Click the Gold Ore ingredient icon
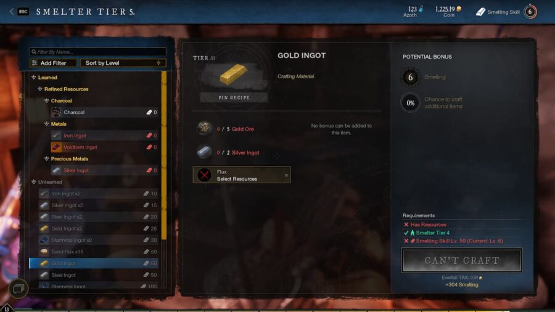Screen dimensions: 555x312 [204, 129]
